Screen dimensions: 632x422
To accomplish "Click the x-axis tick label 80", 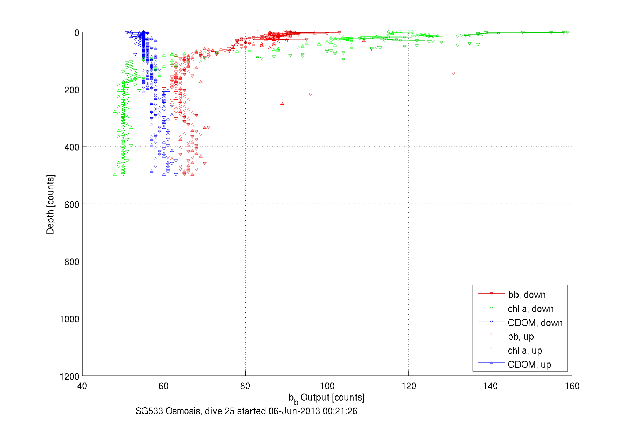I will click(x=245, y=386).
